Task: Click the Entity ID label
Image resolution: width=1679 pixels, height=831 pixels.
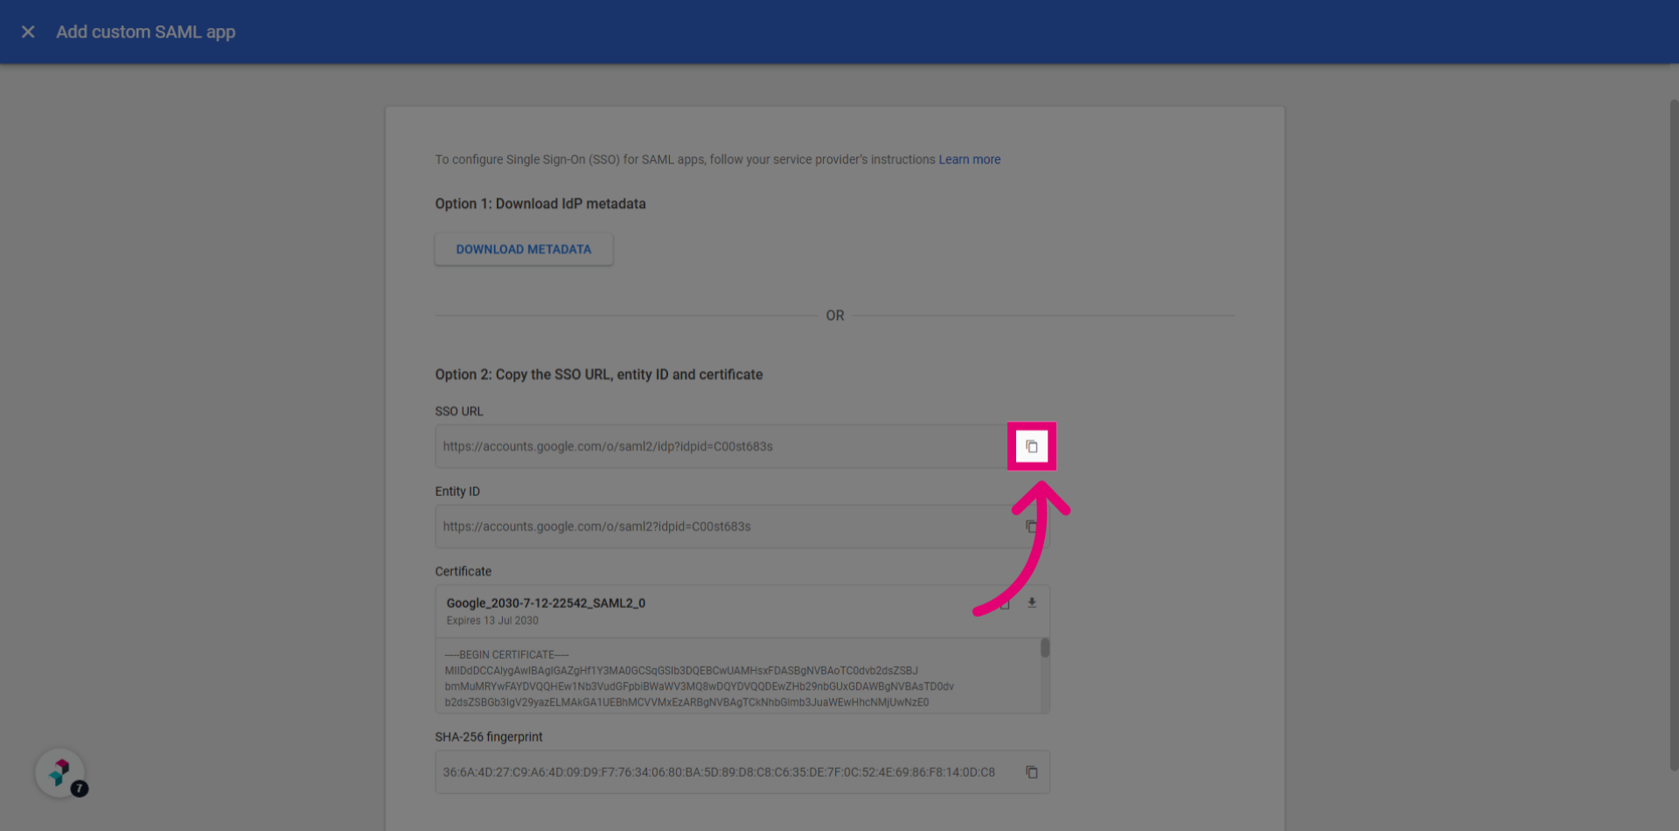Action: (x=457, y=492)
